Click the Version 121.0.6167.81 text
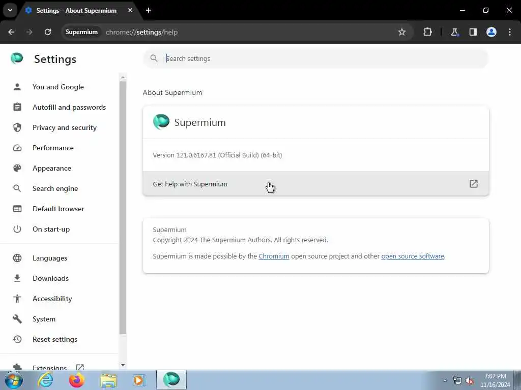The image size is (521, 390). (217, 155)
